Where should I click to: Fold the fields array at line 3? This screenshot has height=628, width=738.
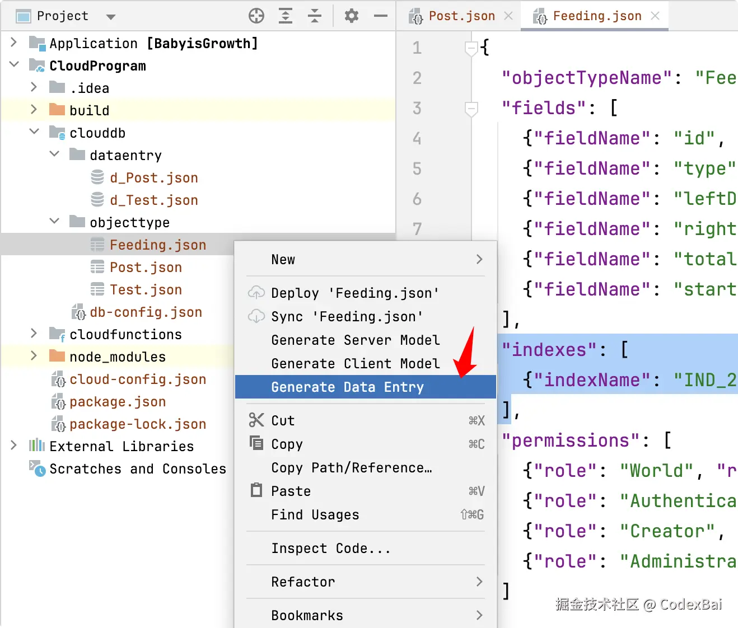coord(471,109)
